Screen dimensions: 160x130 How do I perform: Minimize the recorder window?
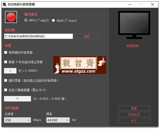coord(130,4)
